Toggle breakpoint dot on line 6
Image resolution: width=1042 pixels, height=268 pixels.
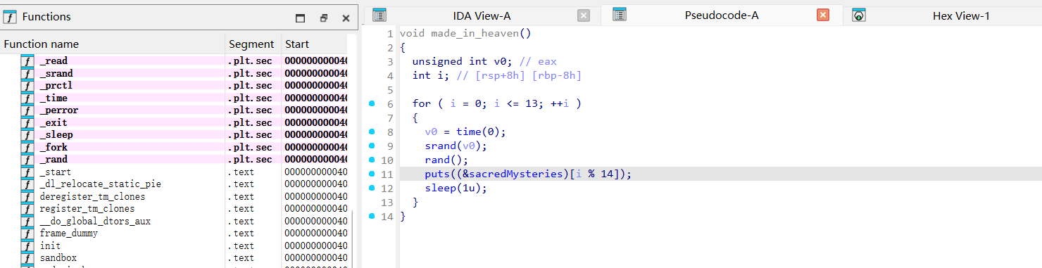click(x=372, y=104)
